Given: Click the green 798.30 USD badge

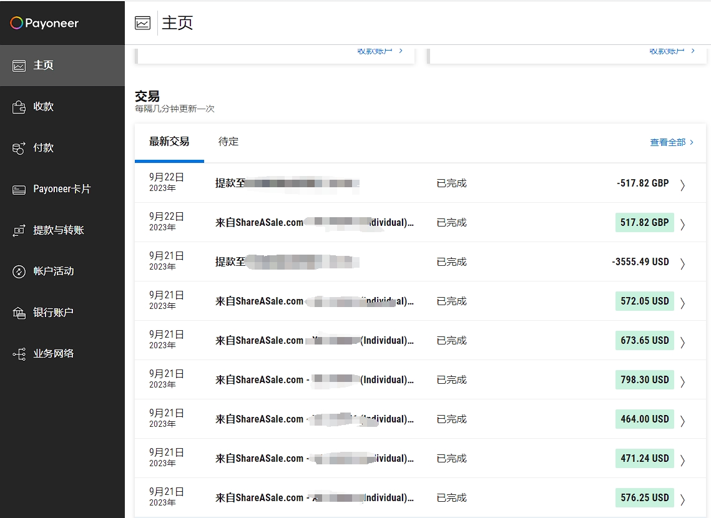Looking at the screenshot, I should (644, 380).
